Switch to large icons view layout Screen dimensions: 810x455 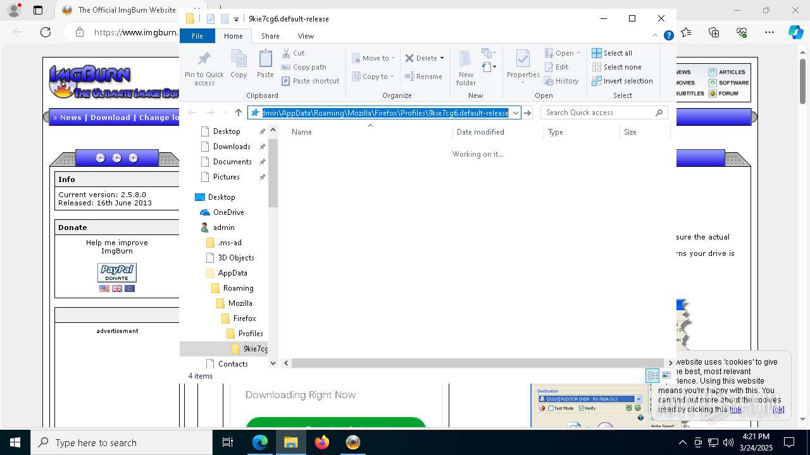pos(666,375)
